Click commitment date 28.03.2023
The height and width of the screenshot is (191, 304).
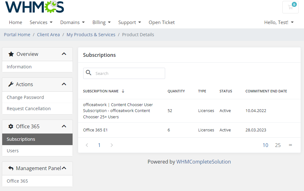(256, 130)
